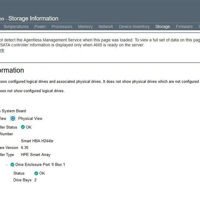The width and height of the screenshot is (200, 200).
Task: Click the Smart HBA H244br model text
Action: pyautogui.click(x=37, y=141)
